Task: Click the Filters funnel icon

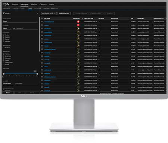Action: [x=4, y=13]
